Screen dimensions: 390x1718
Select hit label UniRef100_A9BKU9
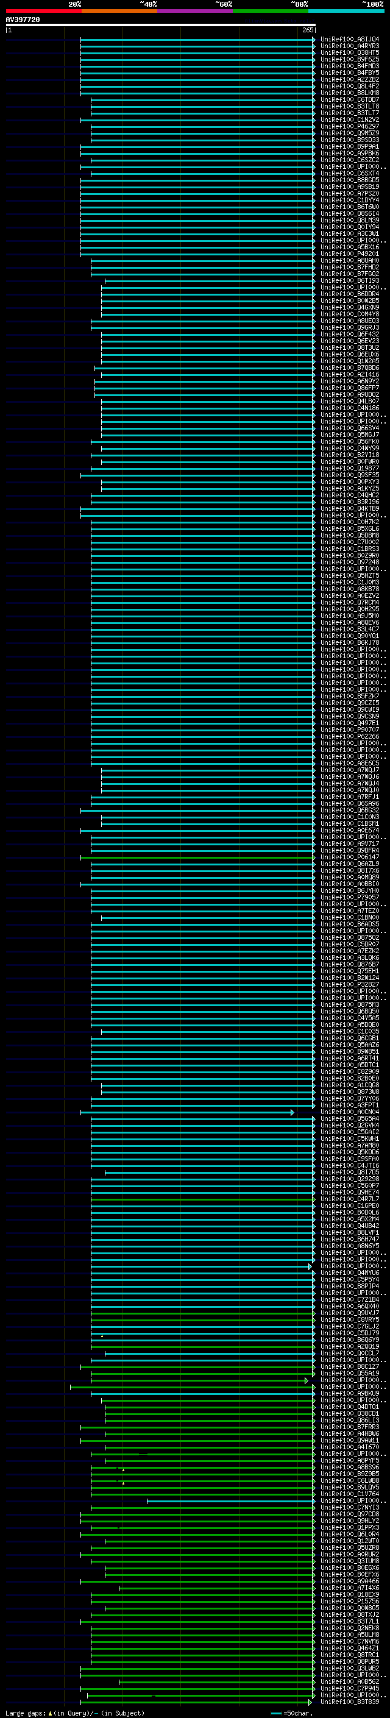(350, 1393)
